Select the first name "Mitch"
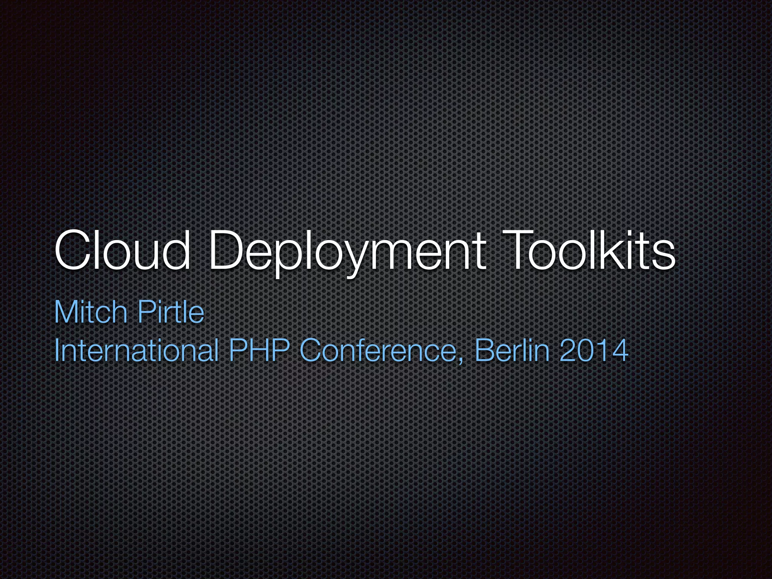The image size is (772, 579). click(x=91, y=312)
